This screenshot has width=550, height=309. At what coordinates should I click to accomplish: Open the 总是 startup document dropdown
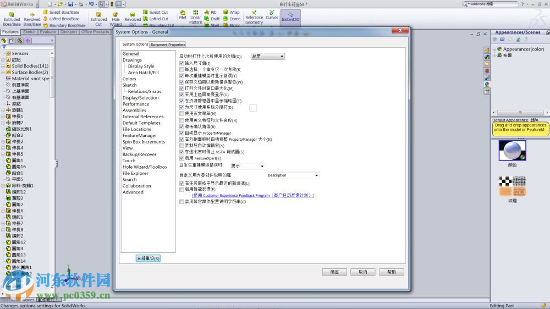coord(268,56)
